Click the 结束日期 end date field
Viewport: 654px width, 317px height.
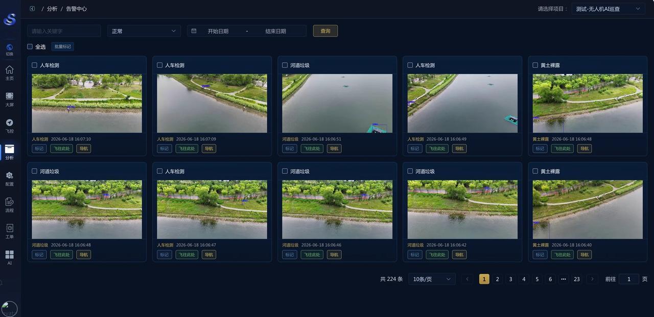pos(276,31)
